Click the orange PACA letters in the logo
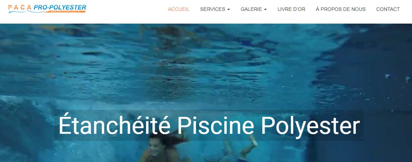Screen dimensions: 412x162 [20, 7]
